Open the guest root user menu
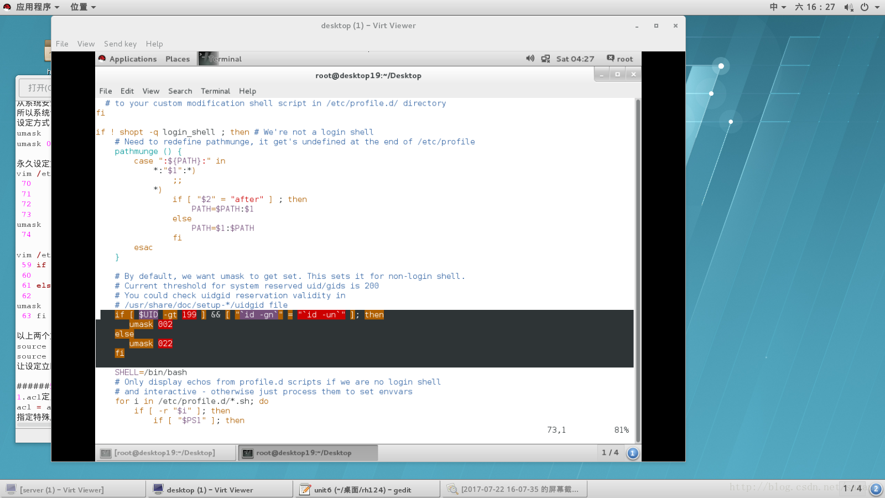The width and height of the screenshot is (885, 498). click(x=619, y=59)
